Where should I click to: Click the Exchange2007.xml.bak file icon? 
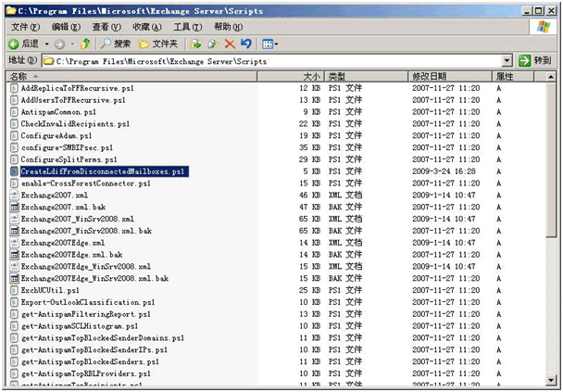click(x=14, y=207)
